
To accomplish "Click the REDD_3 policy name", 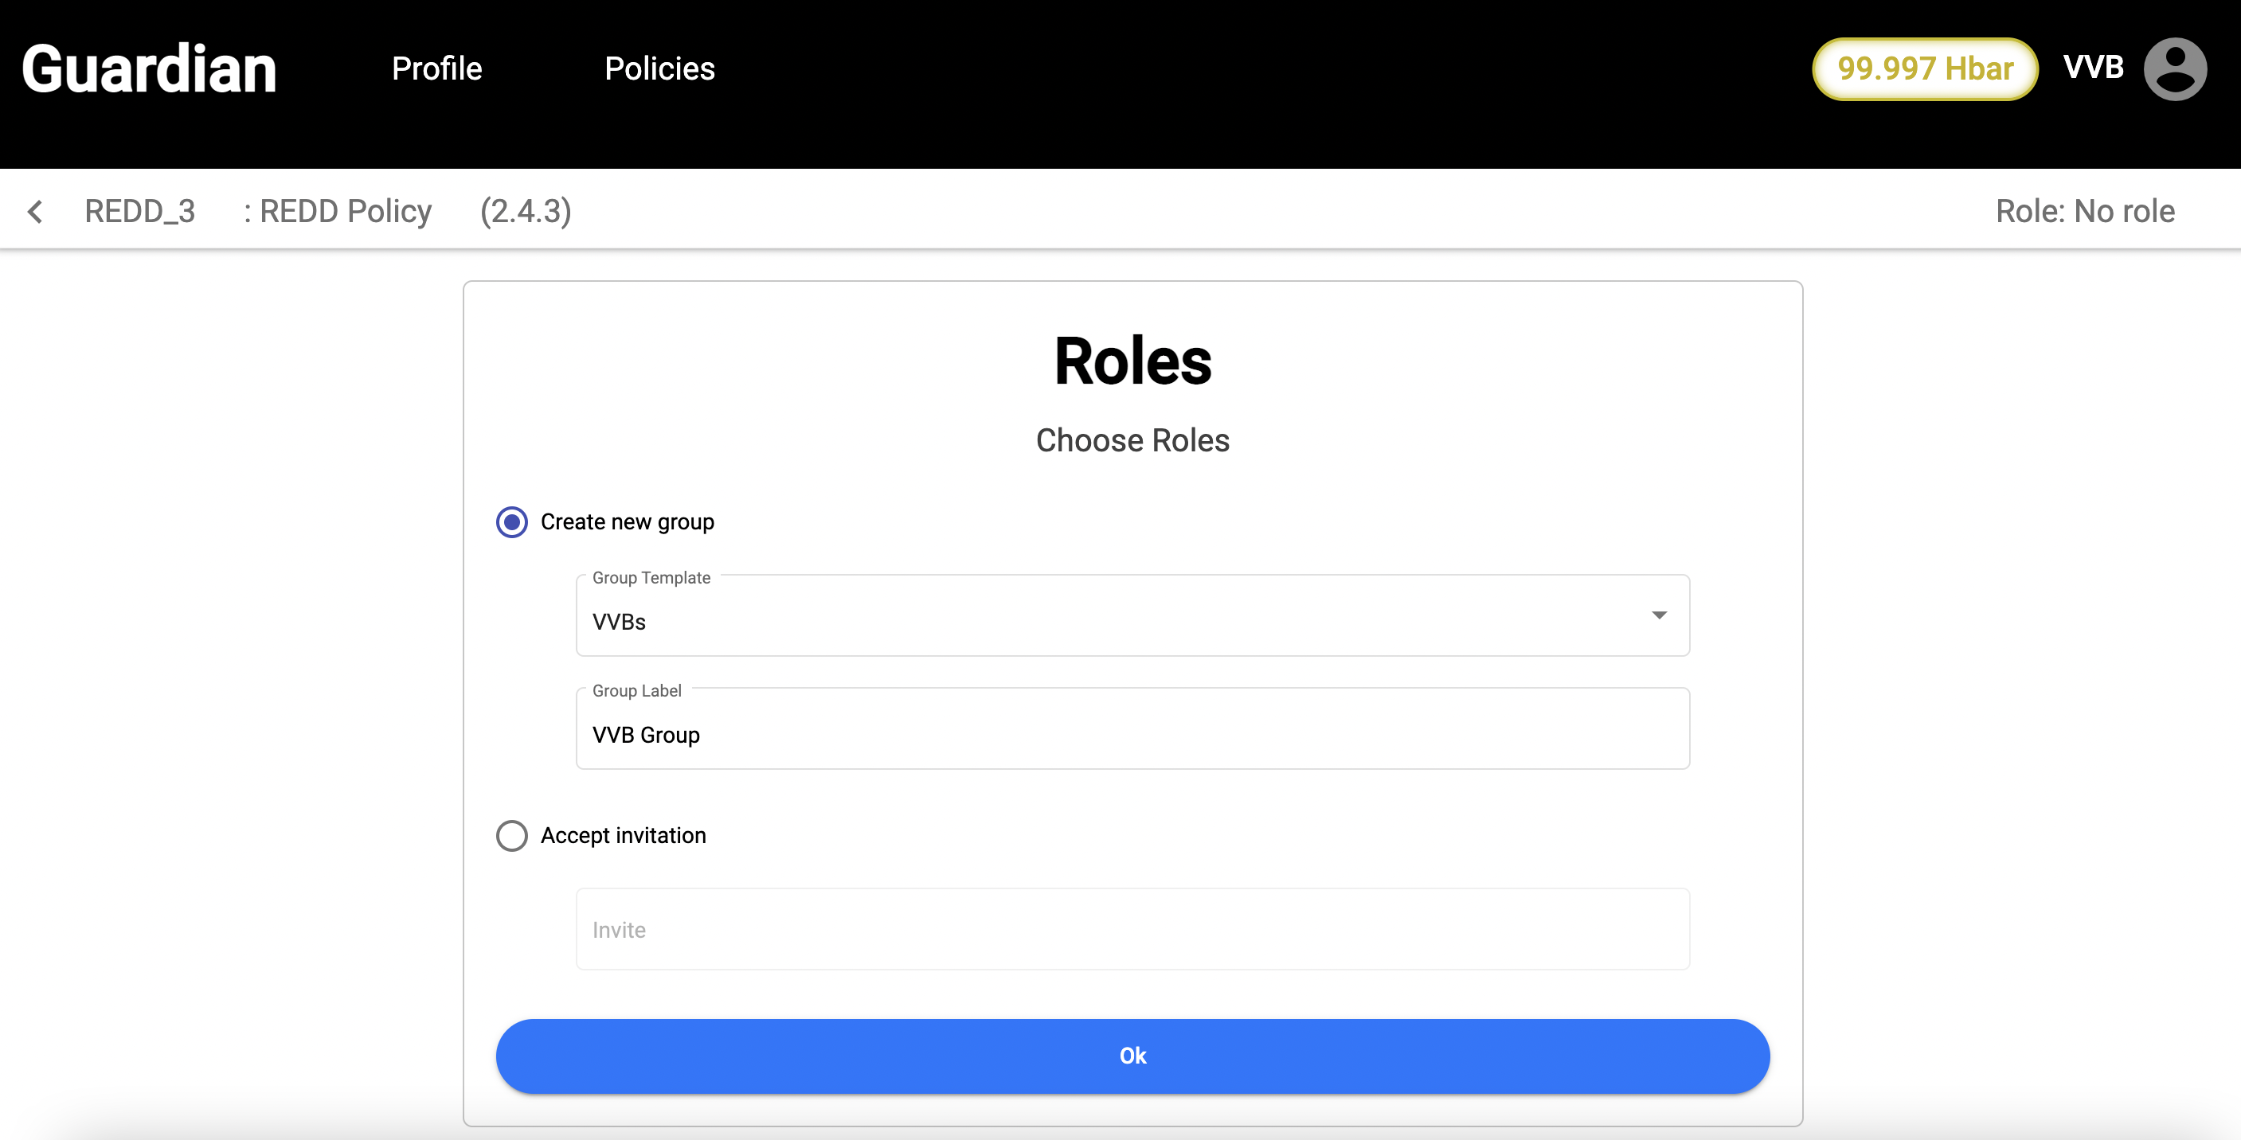I will (140, 211).
